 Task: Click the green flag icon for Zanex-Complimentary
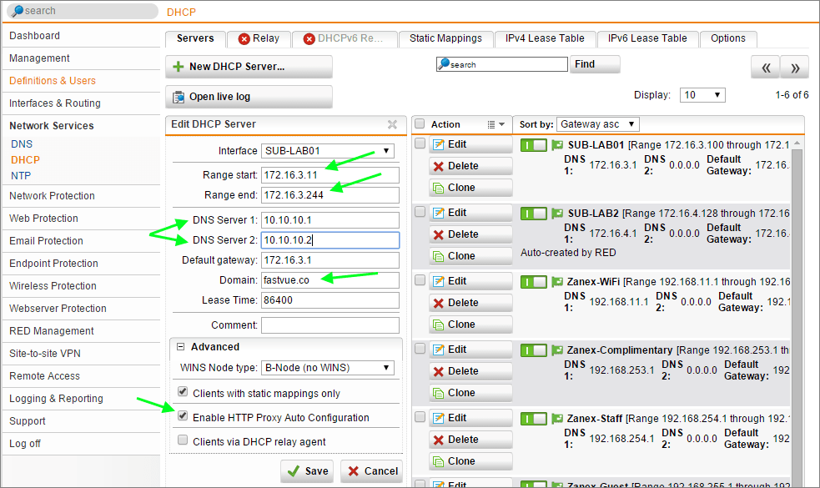click(x=557, y=350)
